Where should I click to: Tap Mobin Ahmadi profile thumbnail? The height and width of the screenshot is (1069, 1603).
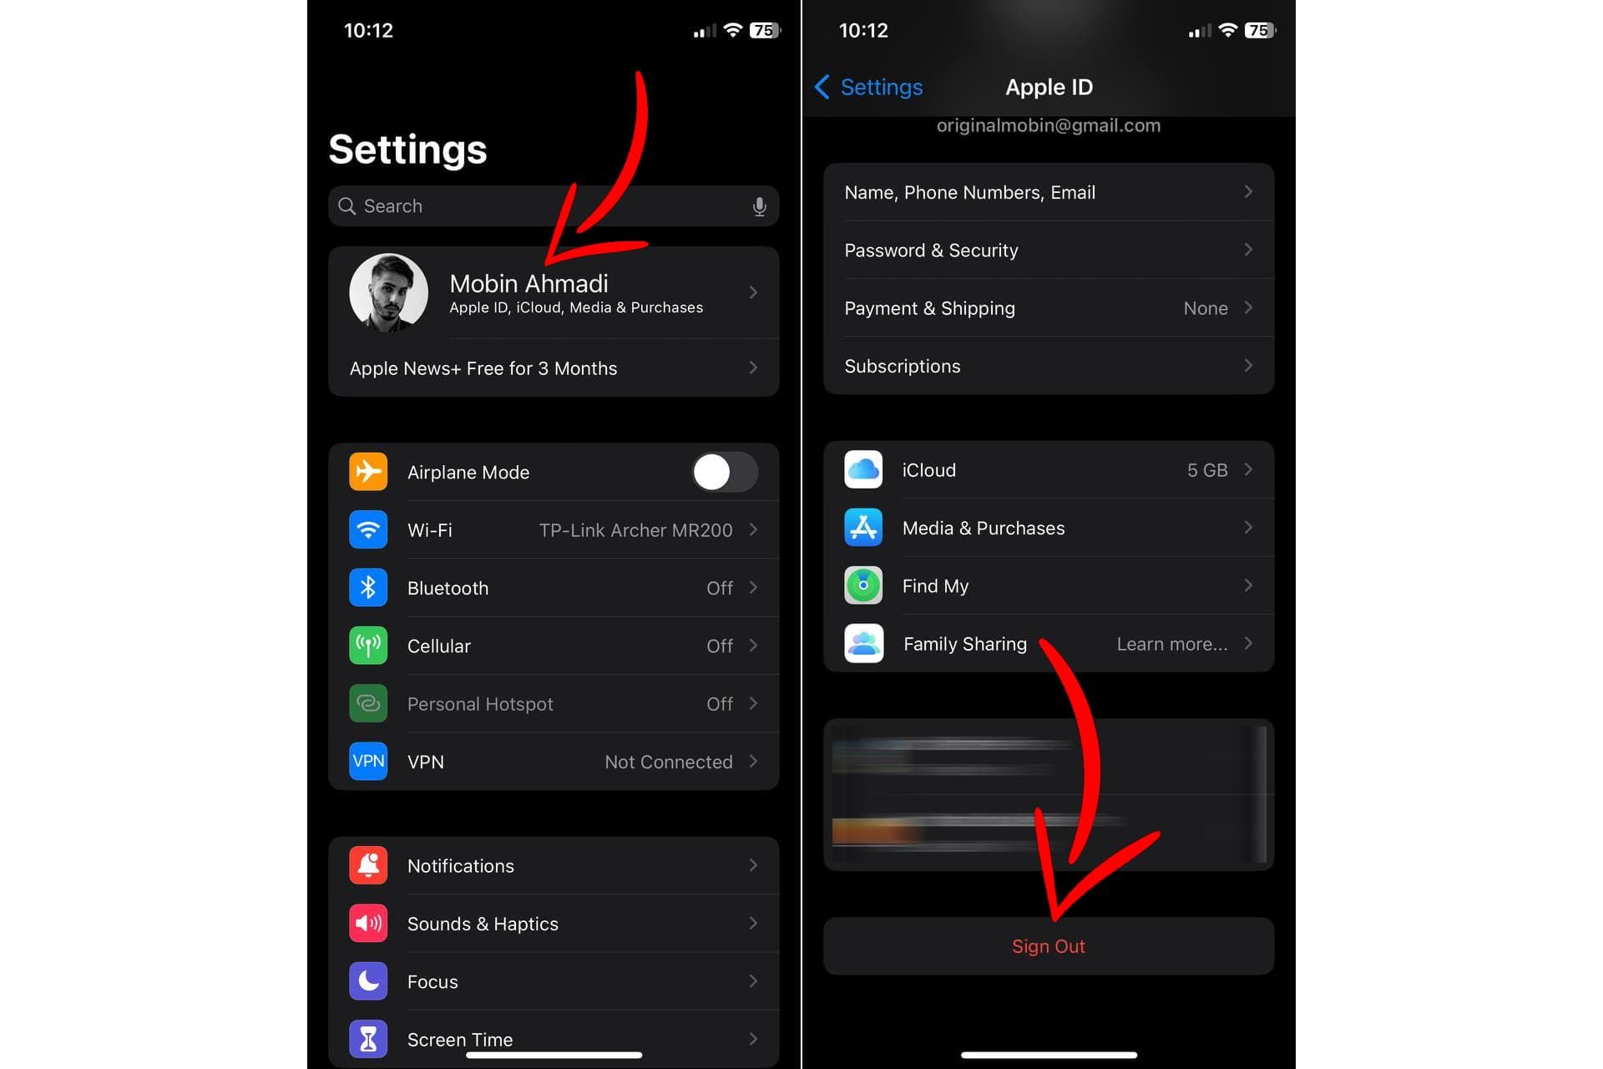[x=387, y=293]
